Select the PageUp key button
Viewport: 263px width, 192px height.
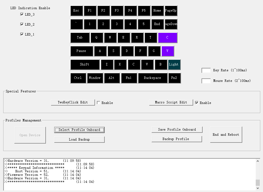pos(171,11)
